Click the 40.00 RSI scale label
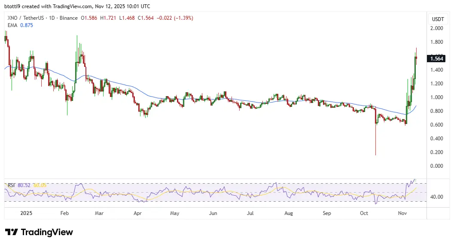The width and height of the screenshot is (454, 245). tap(438, 197)
